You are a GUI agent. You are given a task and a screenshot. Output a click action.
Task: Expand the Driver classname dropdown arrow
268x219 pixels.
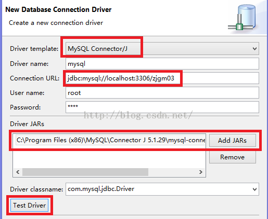point(254,189)
